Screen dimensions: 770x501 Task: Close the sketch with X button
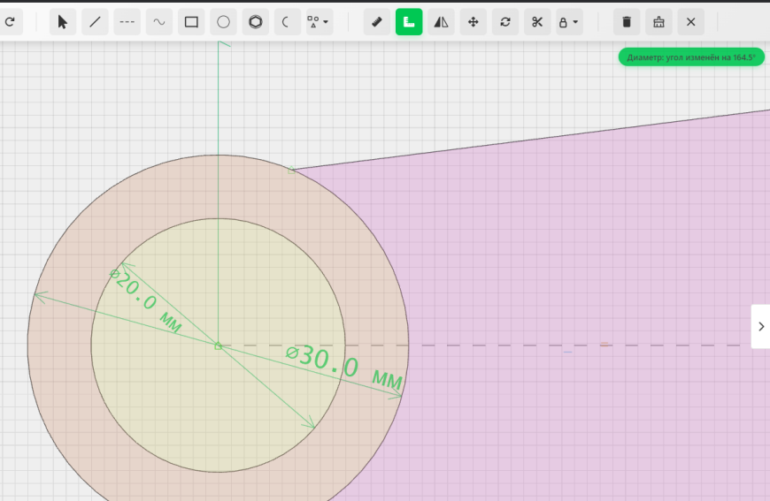click(x=691, y=22)
